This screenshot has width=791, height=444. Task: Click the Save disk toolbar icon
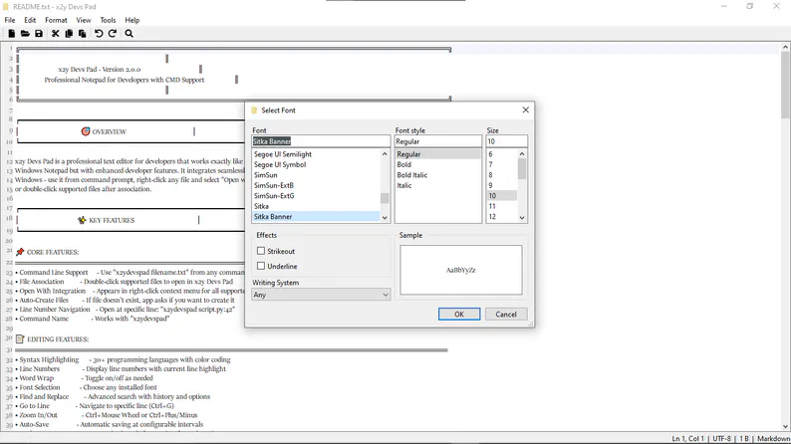[x=39, y=34]
